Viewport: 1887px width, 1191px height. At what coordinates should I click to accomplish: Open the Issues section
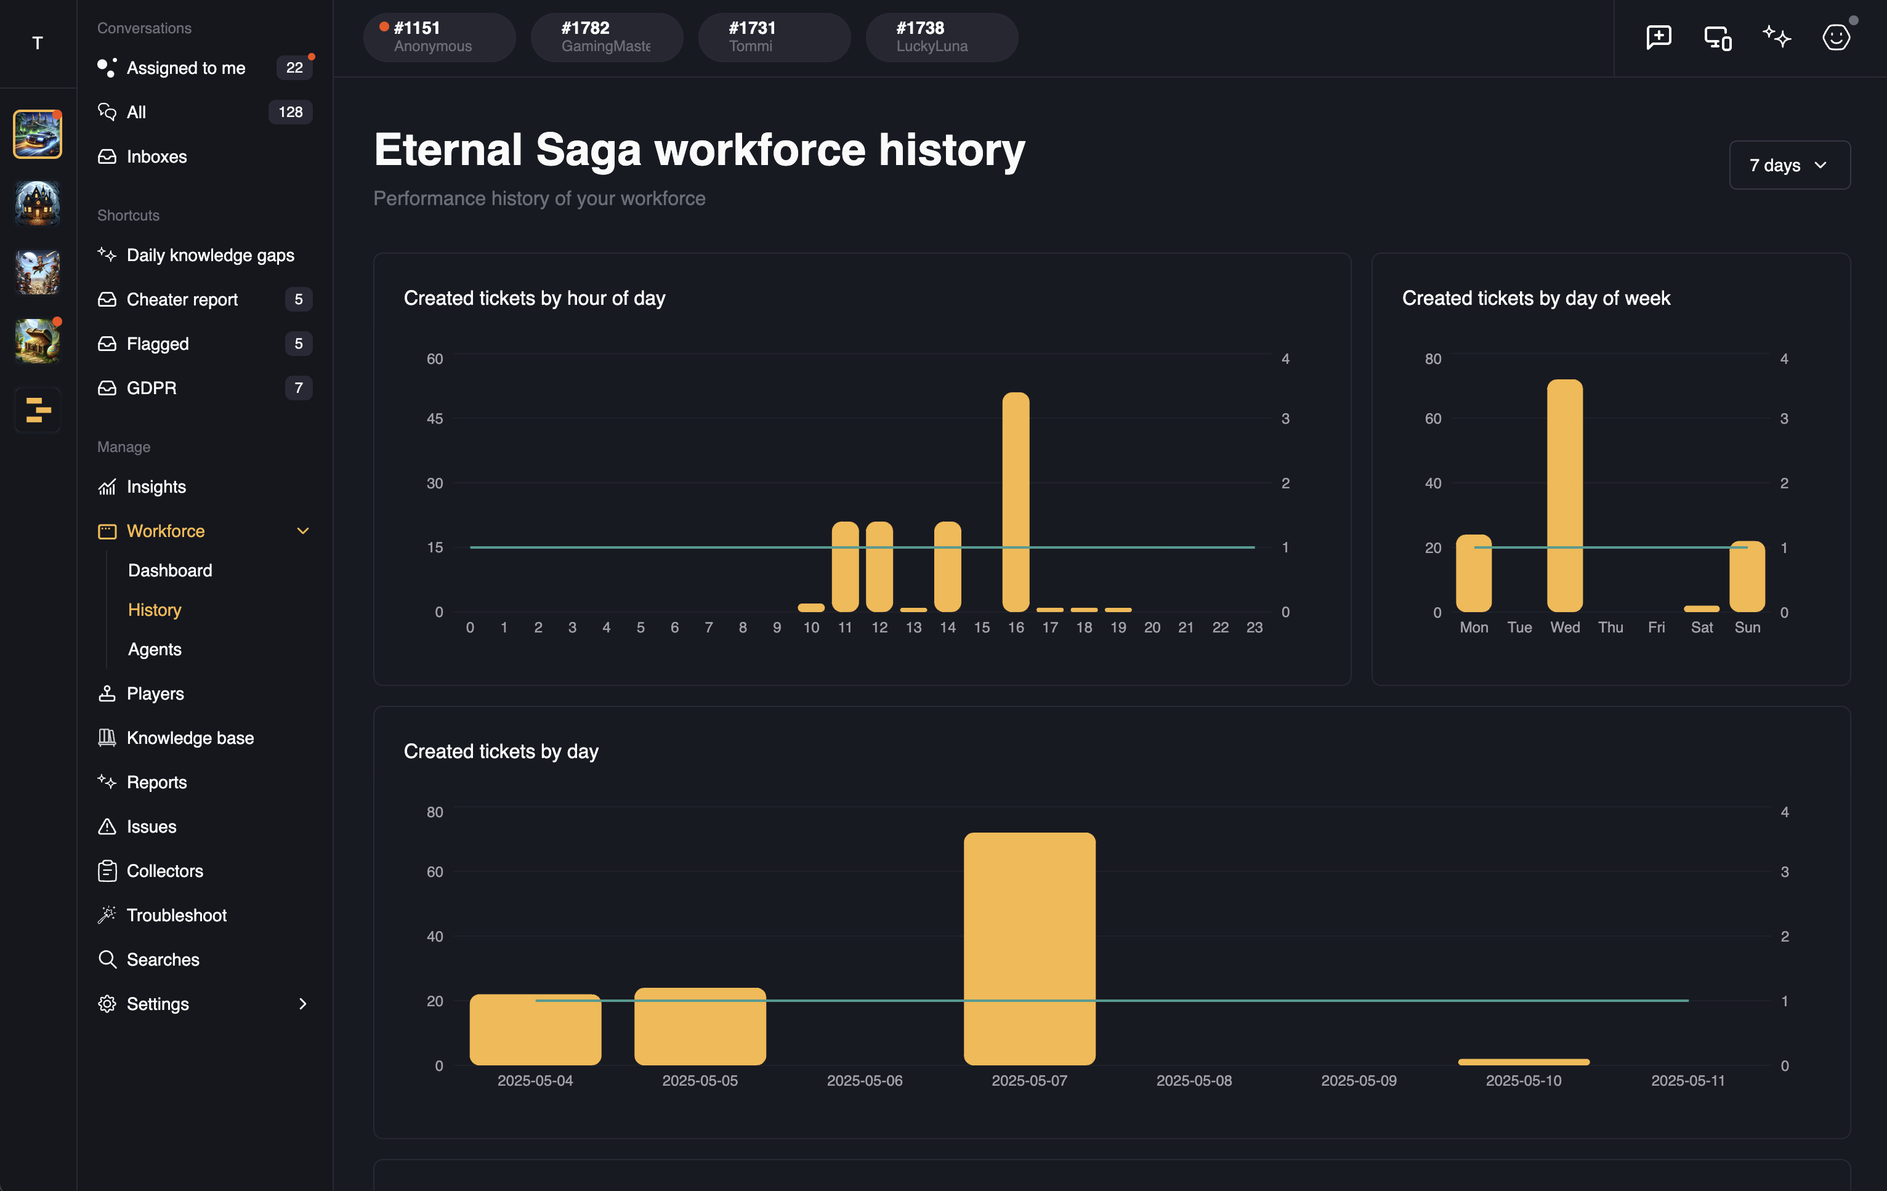pos(150,826)
